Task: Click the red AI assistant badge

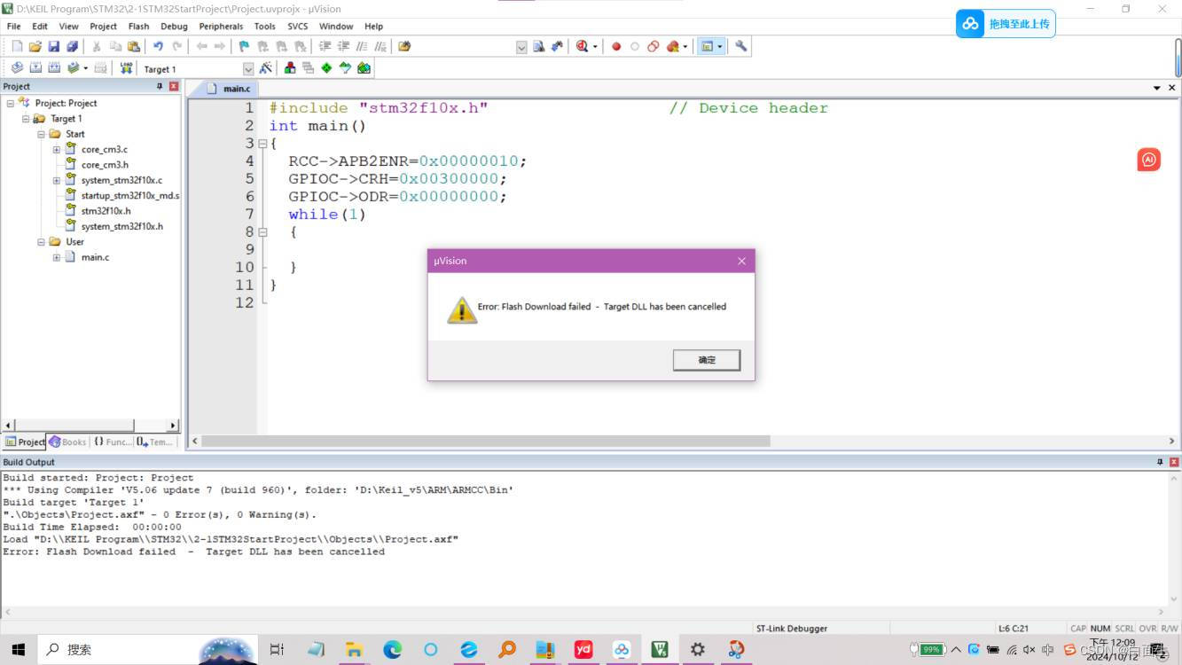Action: click(1148, 160)
